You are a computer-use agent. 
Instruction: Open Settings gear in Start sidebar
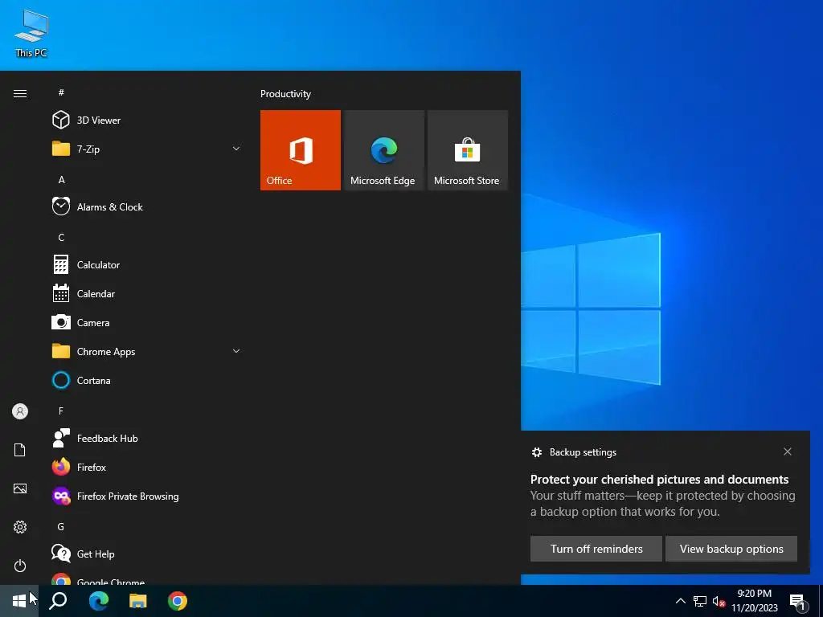[x=20, y=527]
